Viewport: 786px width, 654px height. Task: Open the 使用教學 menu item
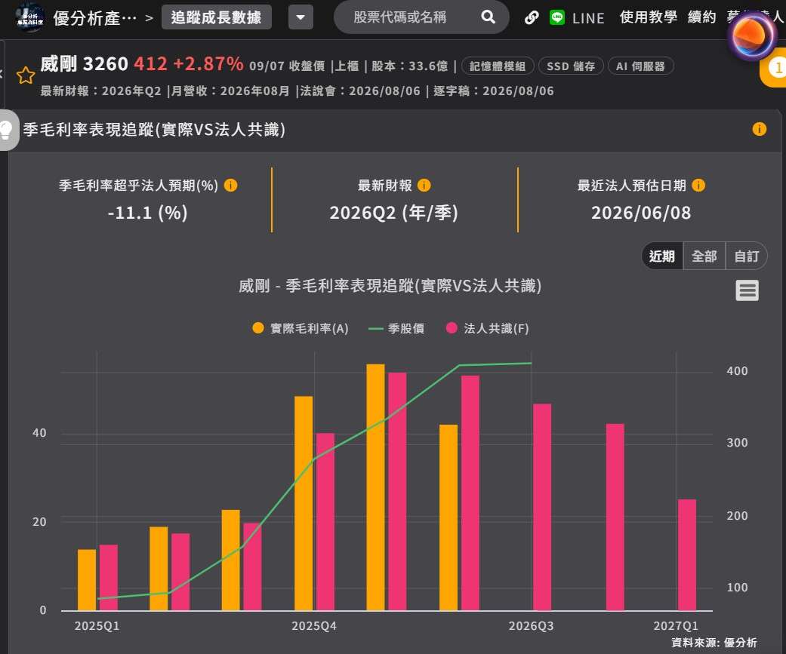[x=648, y=17]
